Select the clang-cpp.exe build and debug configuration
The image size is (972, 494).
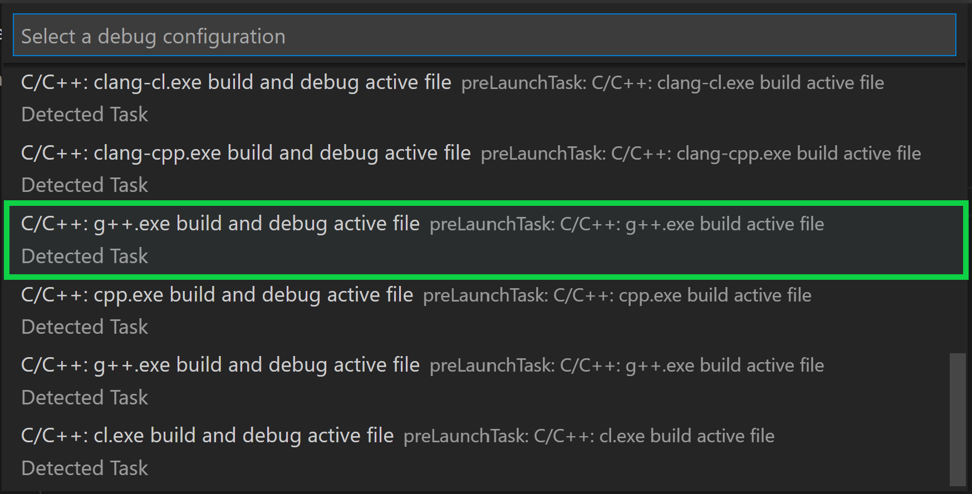[245, 153]
